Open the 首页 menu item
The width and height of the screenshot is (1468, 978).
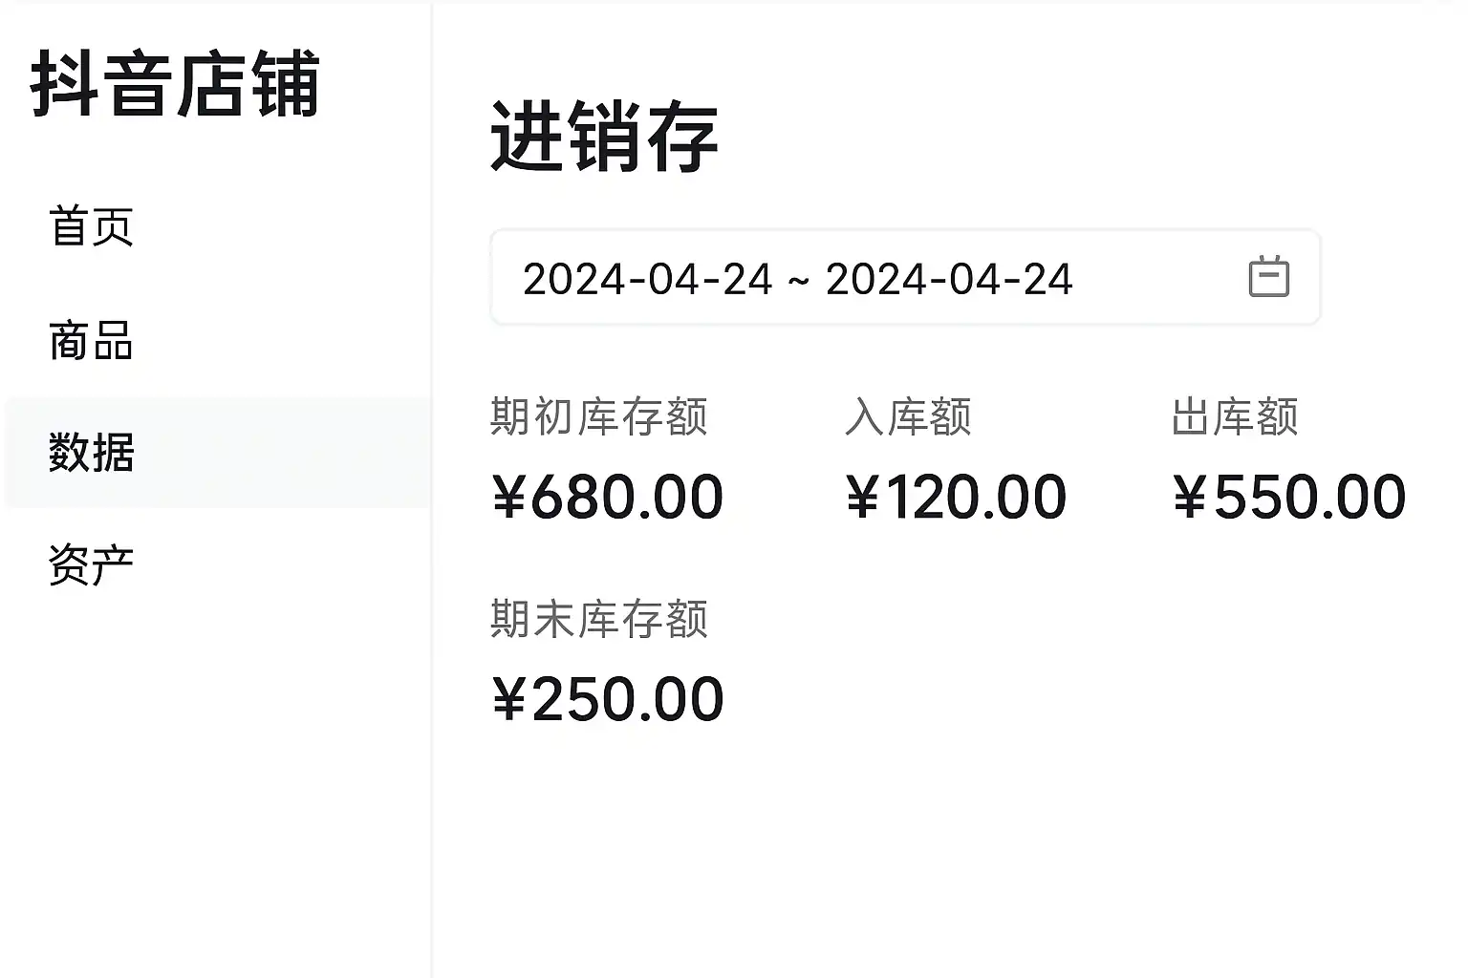pyautogui.click(x=92, y=227)
